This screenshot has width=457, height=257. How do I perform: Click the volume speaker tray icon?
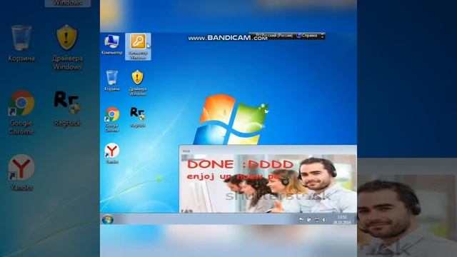coord(324,219)
